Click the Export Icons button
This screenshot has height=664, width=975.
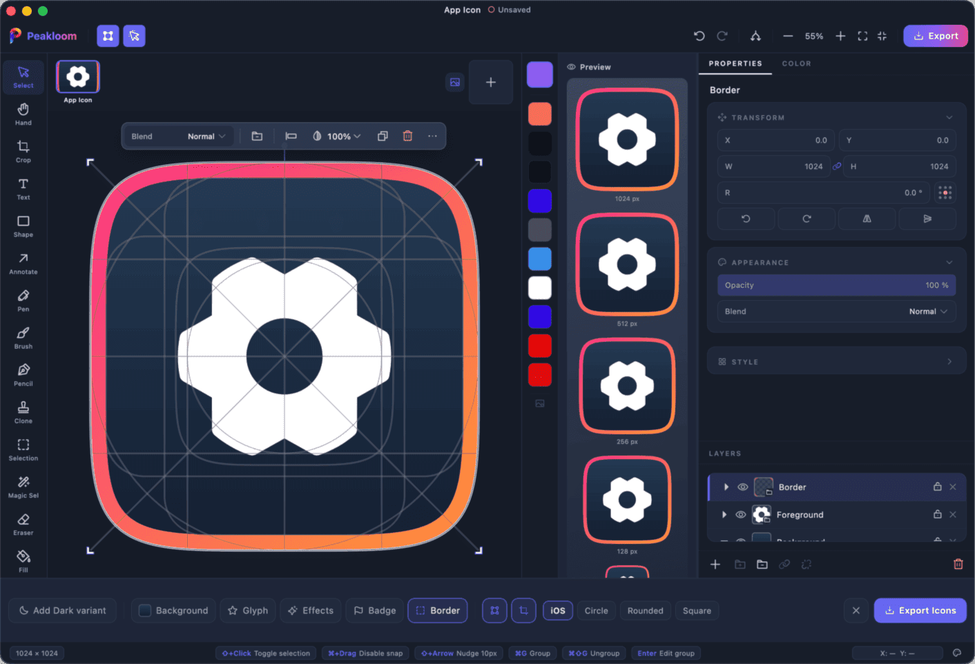[920, 611]
